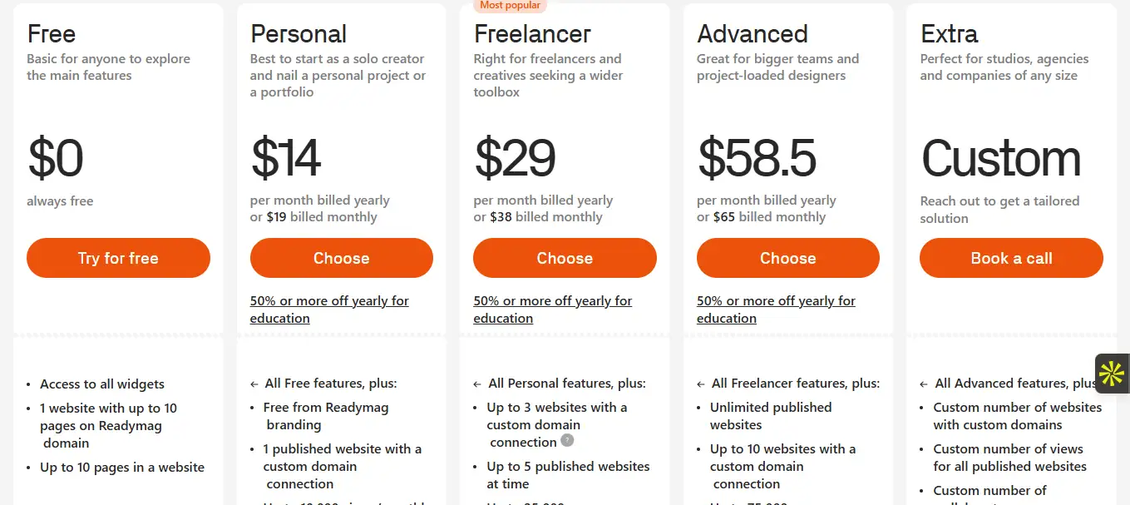
Task: Click arrow before "All Freelancer features, plus"
Action: tap(701, 384)
